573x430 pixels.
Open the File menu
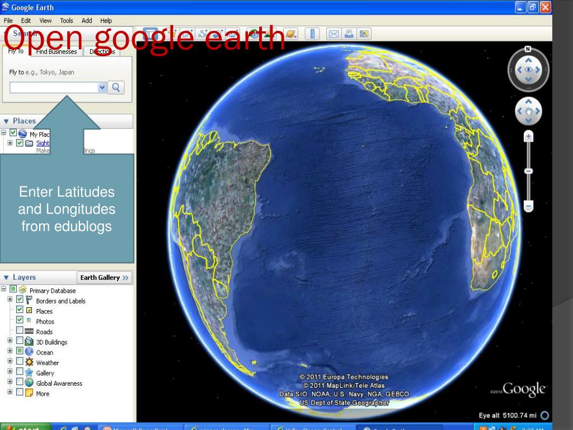pyautogui.click(x=8, y=21)
